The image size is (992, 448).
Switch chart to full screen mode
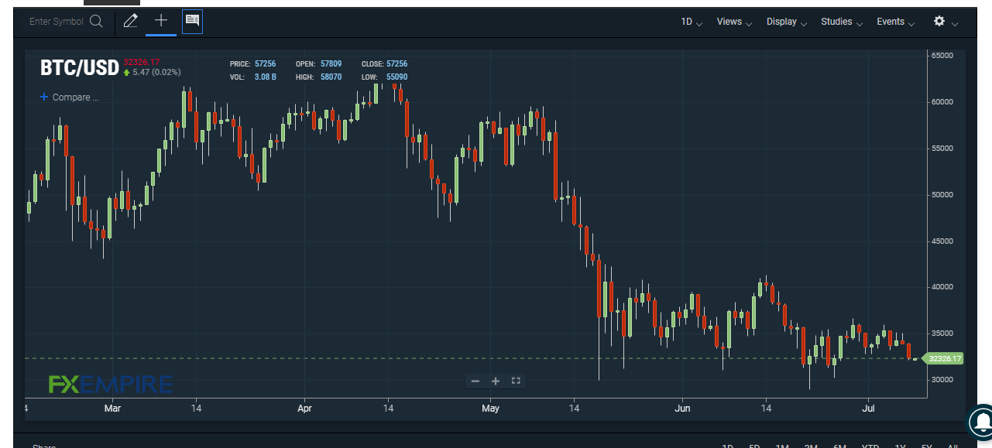[x=517, y=381]
